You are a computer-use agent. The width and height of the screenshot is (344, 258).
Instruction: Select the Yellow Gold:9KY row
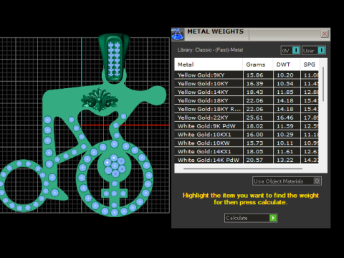(247, 75)
